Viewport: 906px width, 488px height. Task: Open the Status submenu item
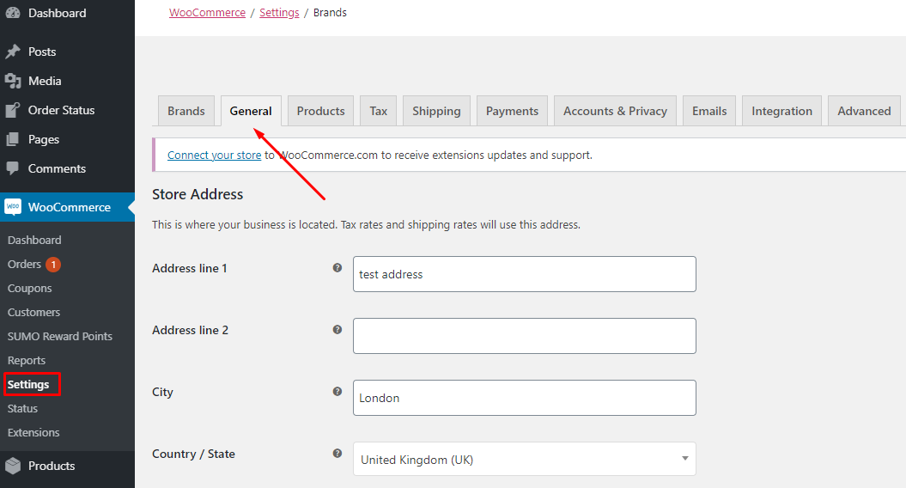click(22, 408)
